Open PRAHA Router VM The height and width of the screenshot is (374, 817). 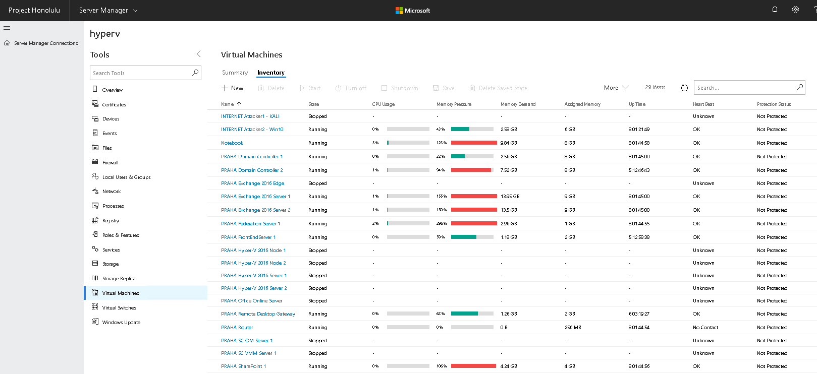point(237,327)
